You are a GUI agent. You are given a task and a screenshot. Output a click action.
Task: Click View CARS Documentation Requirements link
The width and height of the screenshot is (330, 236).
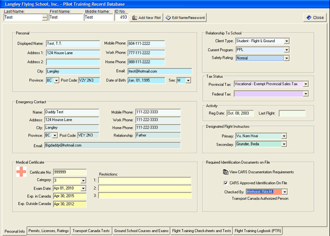point(262,172)
